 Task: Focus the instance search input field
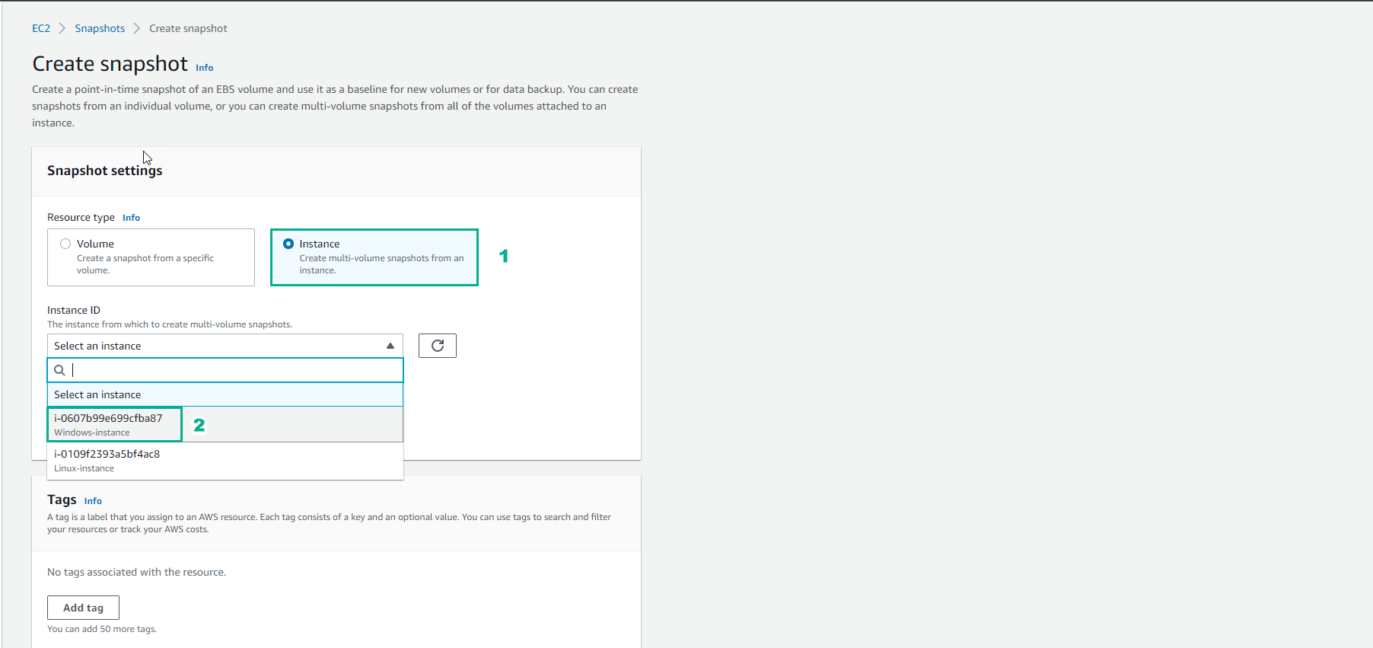236,370
